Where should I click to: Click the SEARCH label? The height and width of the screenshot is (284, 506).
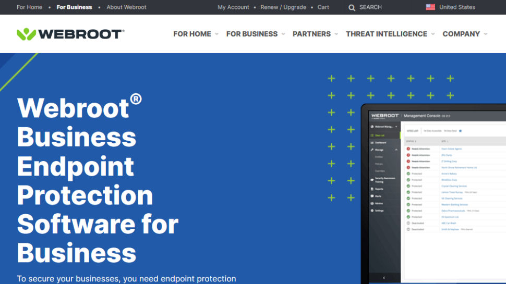(x=370, y=7)
